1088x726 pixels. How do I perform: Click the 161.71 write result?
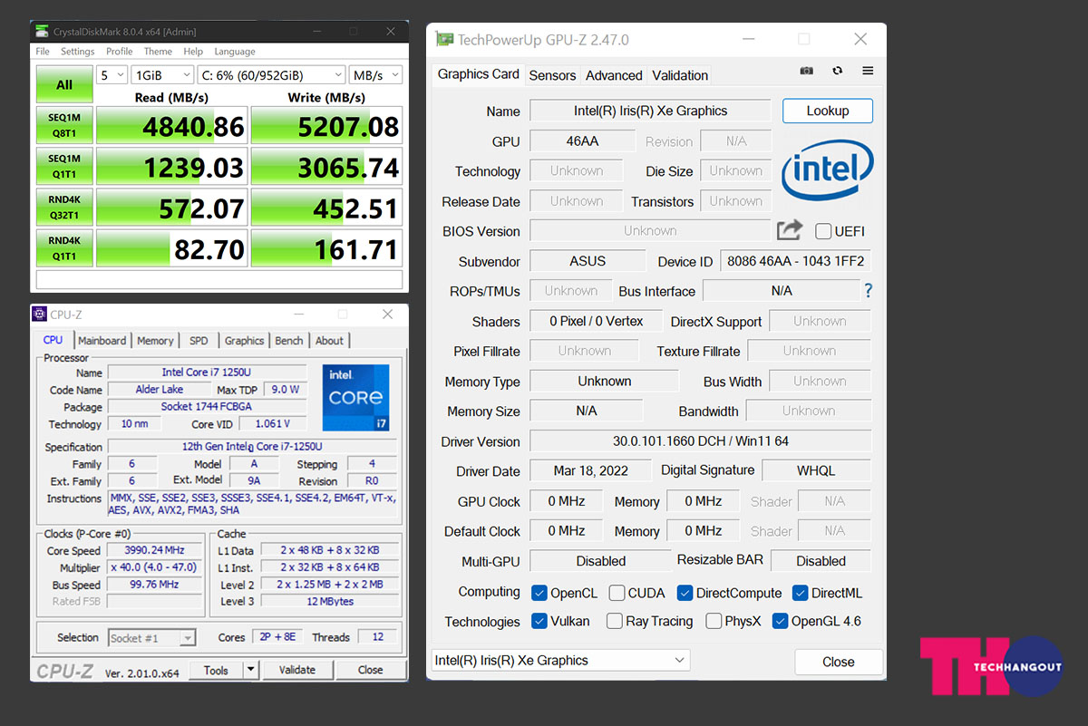point(326,248)
